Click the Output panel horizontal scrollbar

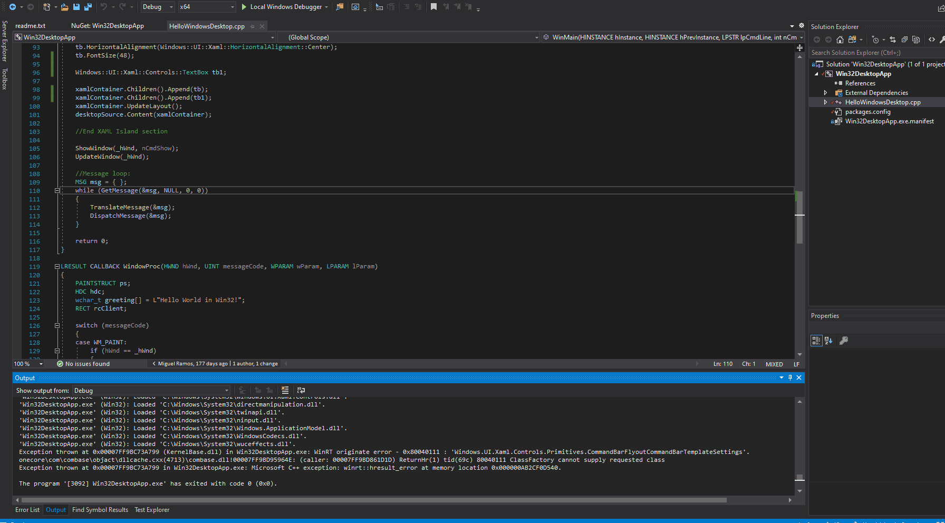pos(374,500)
